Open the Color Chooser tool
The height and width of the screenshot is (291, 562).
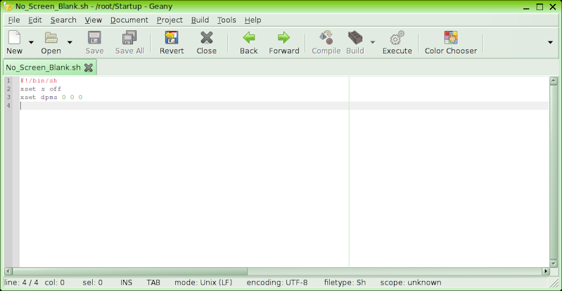[451, 37]
